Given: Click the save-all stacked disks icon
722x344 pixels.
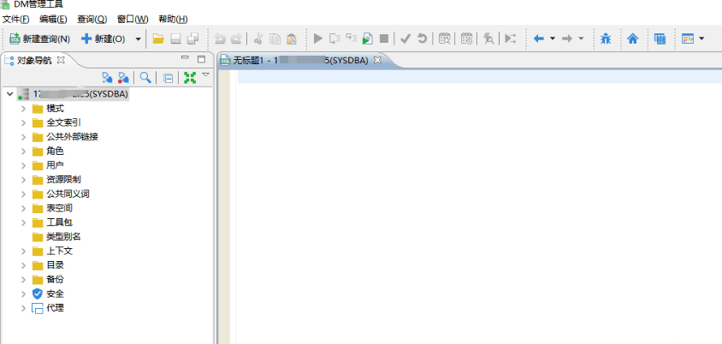Looking at the screenshot, I should click(x=192, y=39).
